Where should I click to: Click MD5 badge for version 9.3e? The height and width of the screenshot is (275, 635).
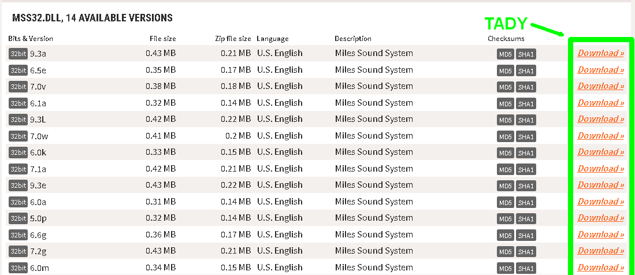pos(505,186)
